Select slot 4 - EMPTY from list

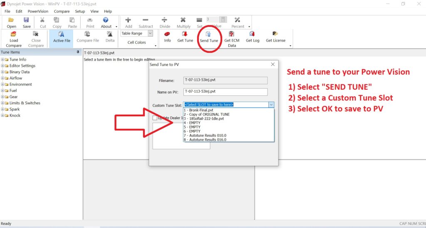193,123
